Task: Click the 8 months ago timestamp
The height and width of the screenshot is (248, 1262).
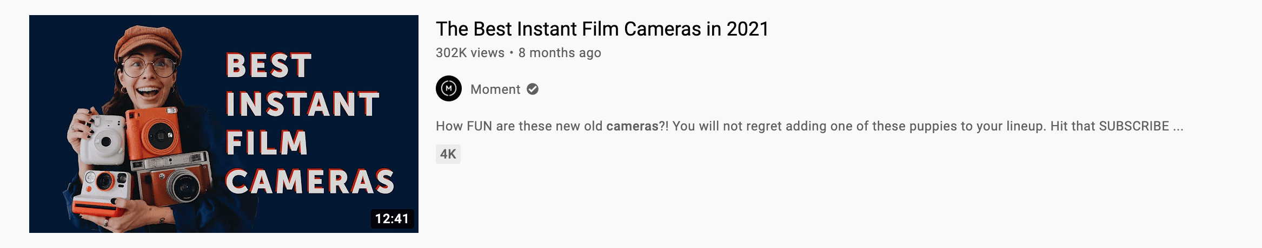Action: point(560,53)
